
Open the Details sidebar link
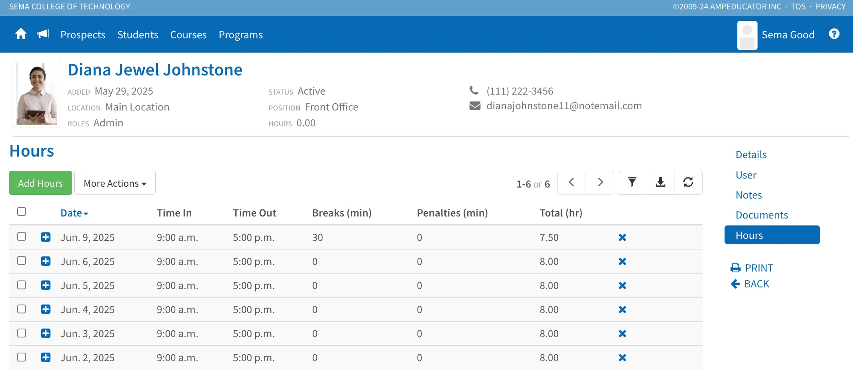tap(751, 155)
